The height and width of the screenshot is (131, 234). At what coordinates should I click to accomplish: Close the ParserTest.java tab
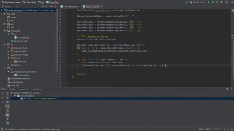[x=101, y=7]
